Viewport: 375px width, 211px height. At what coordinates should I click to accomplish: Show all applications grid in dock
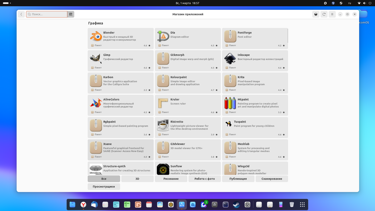coord(302,204)
